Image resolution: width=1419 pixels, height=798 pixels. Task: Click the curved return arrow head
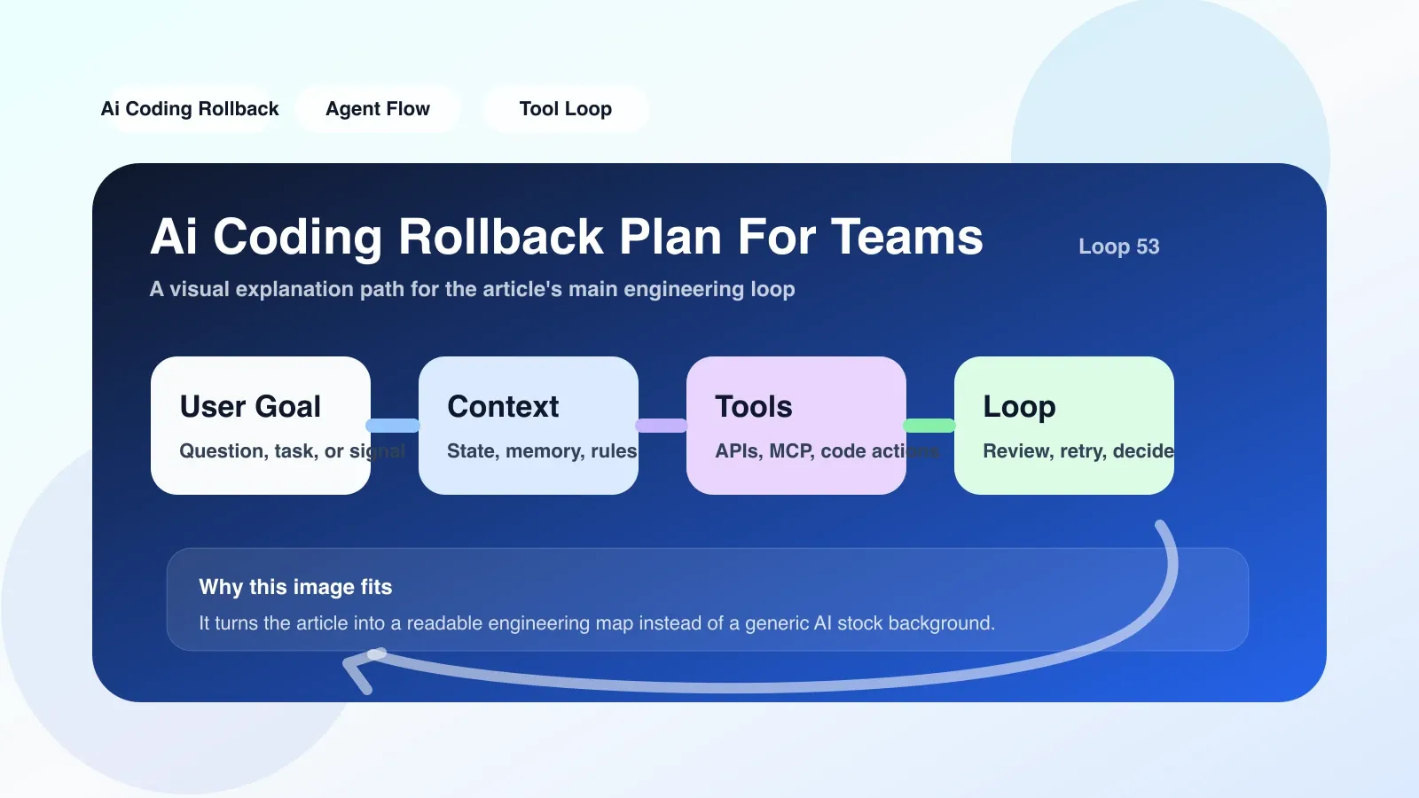pyautogui.click(x=360, y=670)
